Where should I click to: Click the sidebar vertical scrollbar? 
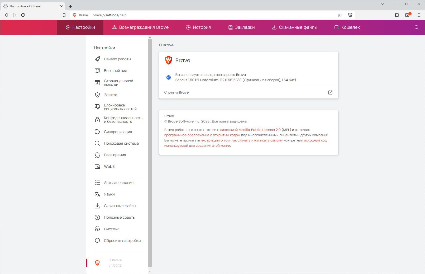pyautogui.click(x=150, y=153)
